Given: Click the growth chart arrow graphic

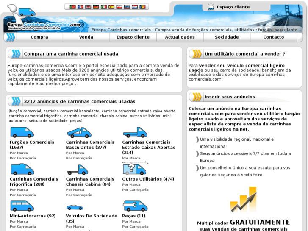Looking at the screenshot, I should click(x=244, y=199).
